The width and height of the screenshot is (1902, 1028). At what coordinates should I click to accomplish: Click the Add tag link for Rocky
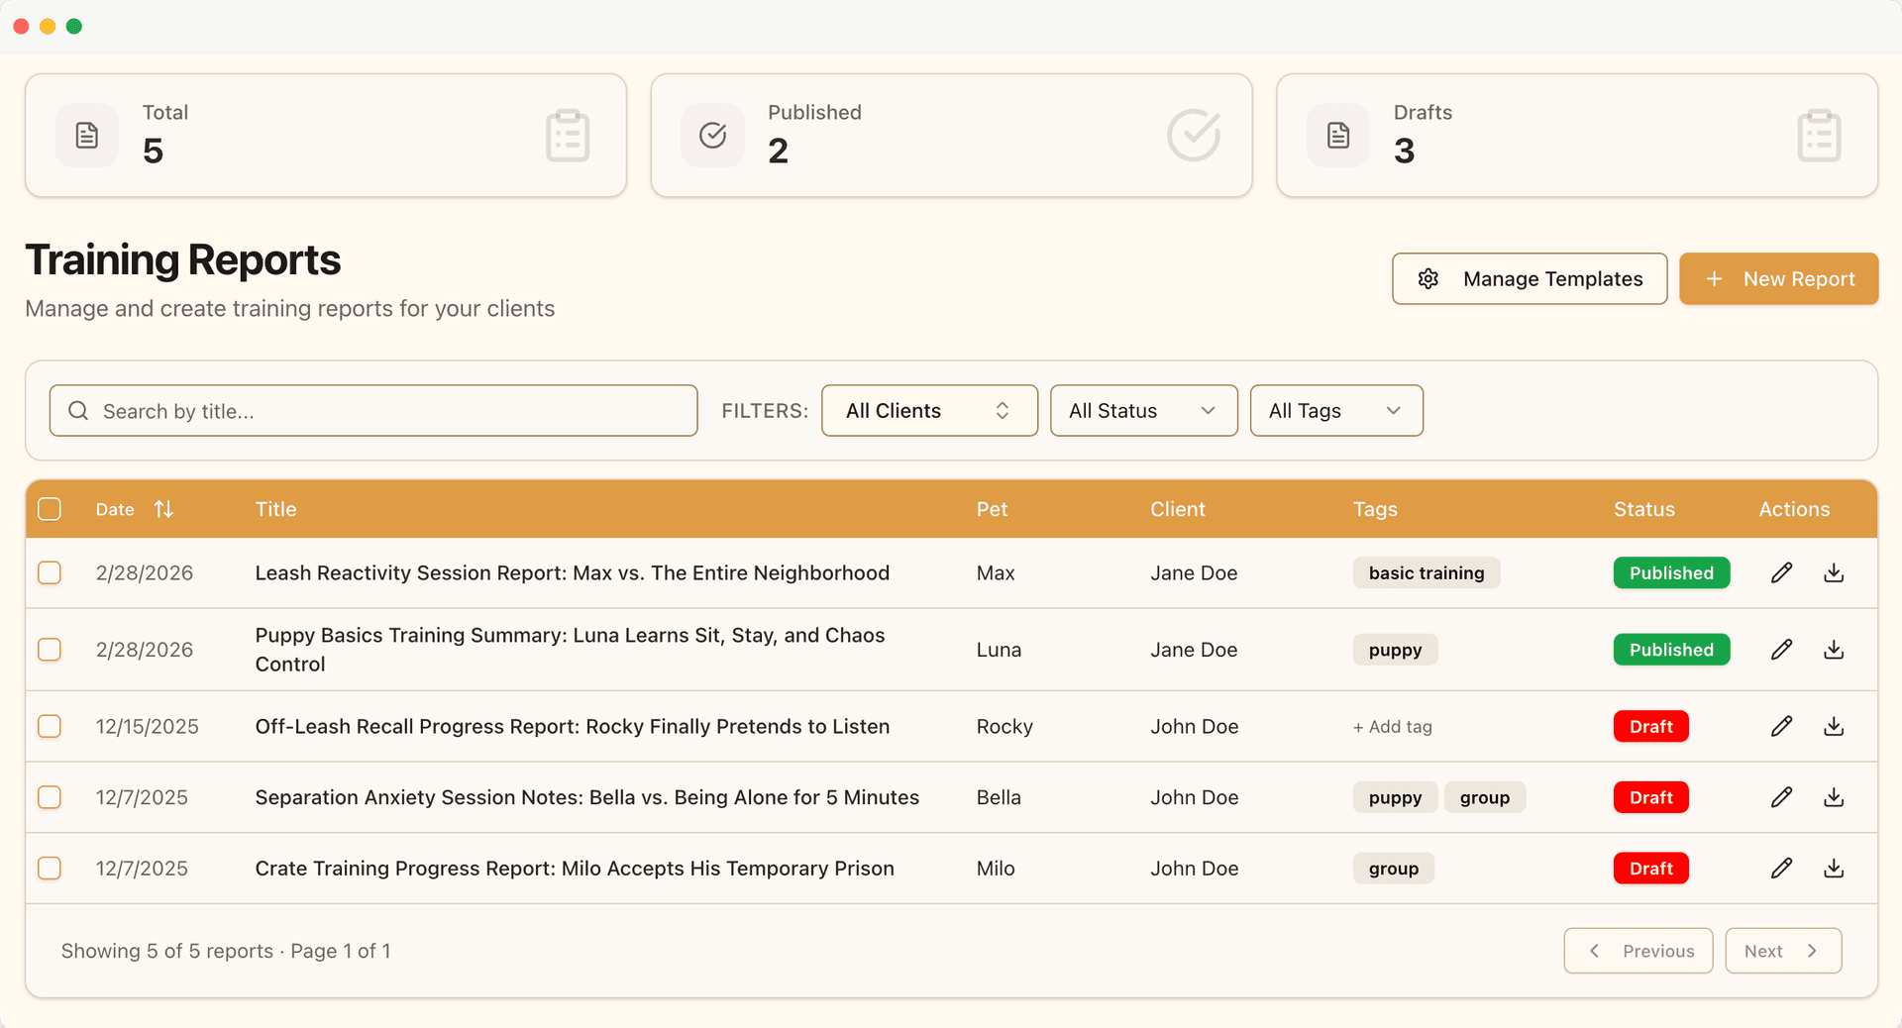[x=1393, y=727]
